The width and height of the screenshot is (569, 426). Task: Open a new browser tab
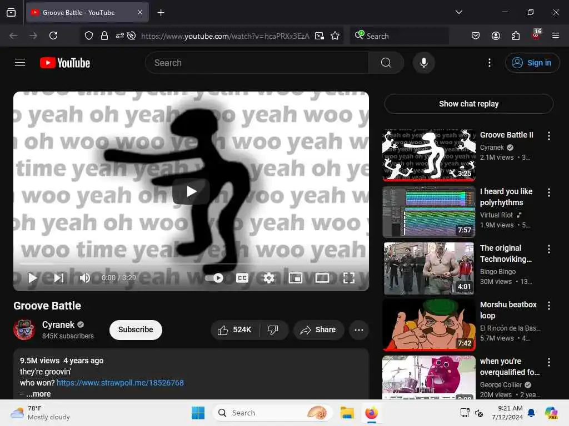tap(161, 13)
